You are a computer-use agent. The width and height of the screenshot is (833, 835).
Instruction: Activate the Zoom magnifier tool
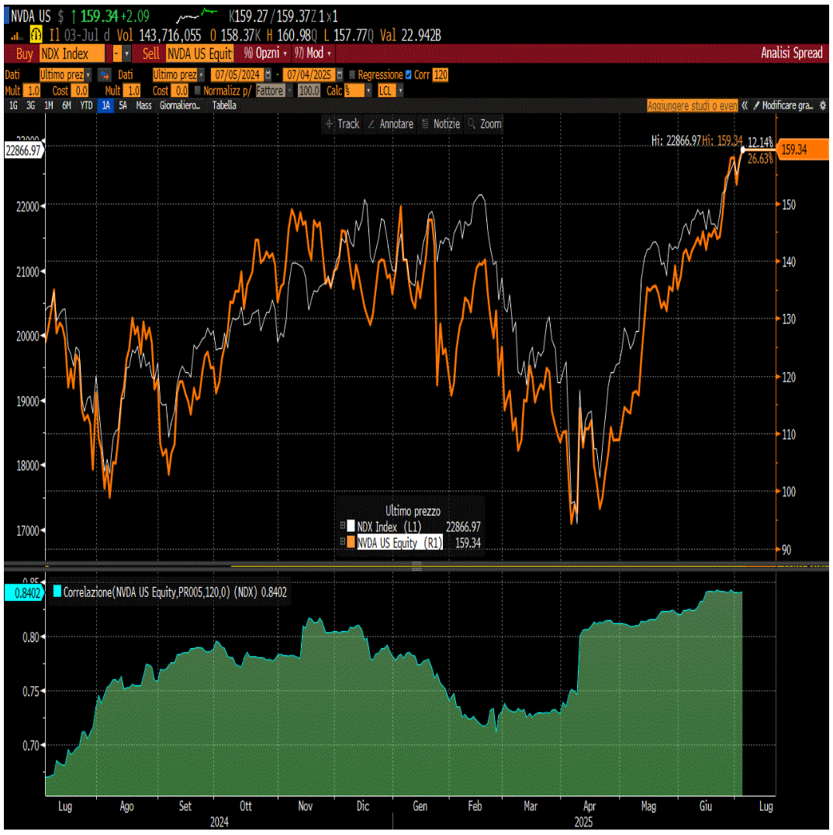(485, 124)
